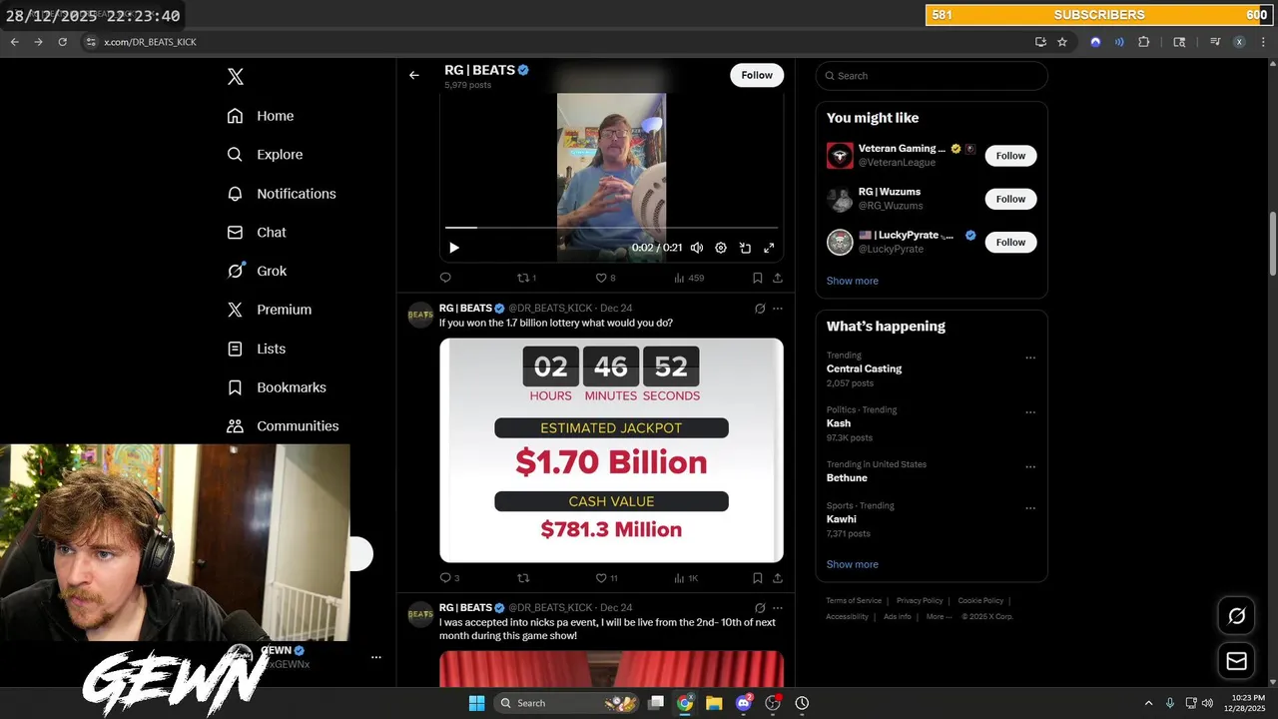Screen dimensions: 1278x719
Task: Open Notifications in the sidebar
Action: (282, 194)
